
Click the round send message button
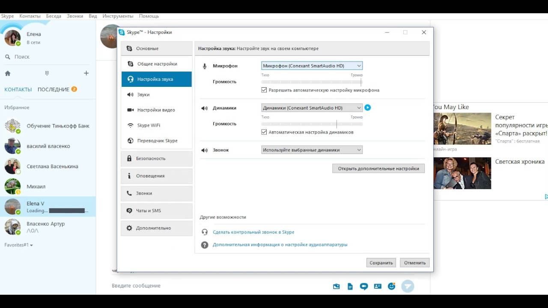pyautogui.click(x=408, y=286)
